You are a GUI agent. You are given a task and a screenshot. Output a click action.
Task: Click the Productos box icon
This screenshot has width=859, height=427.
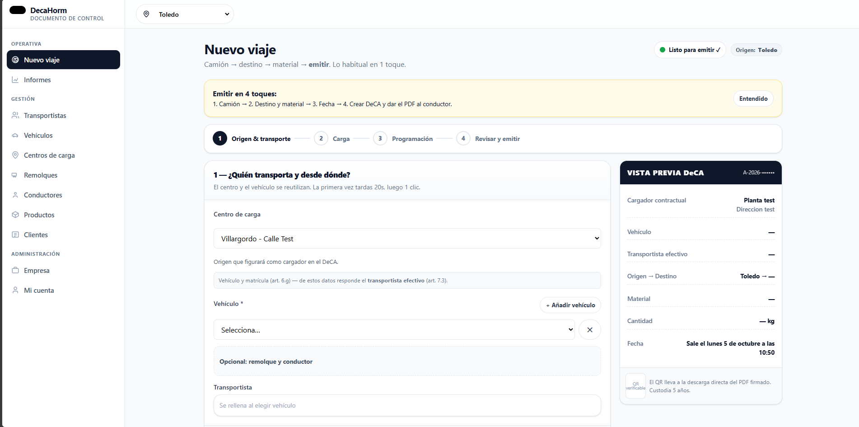tap(15, 215)
